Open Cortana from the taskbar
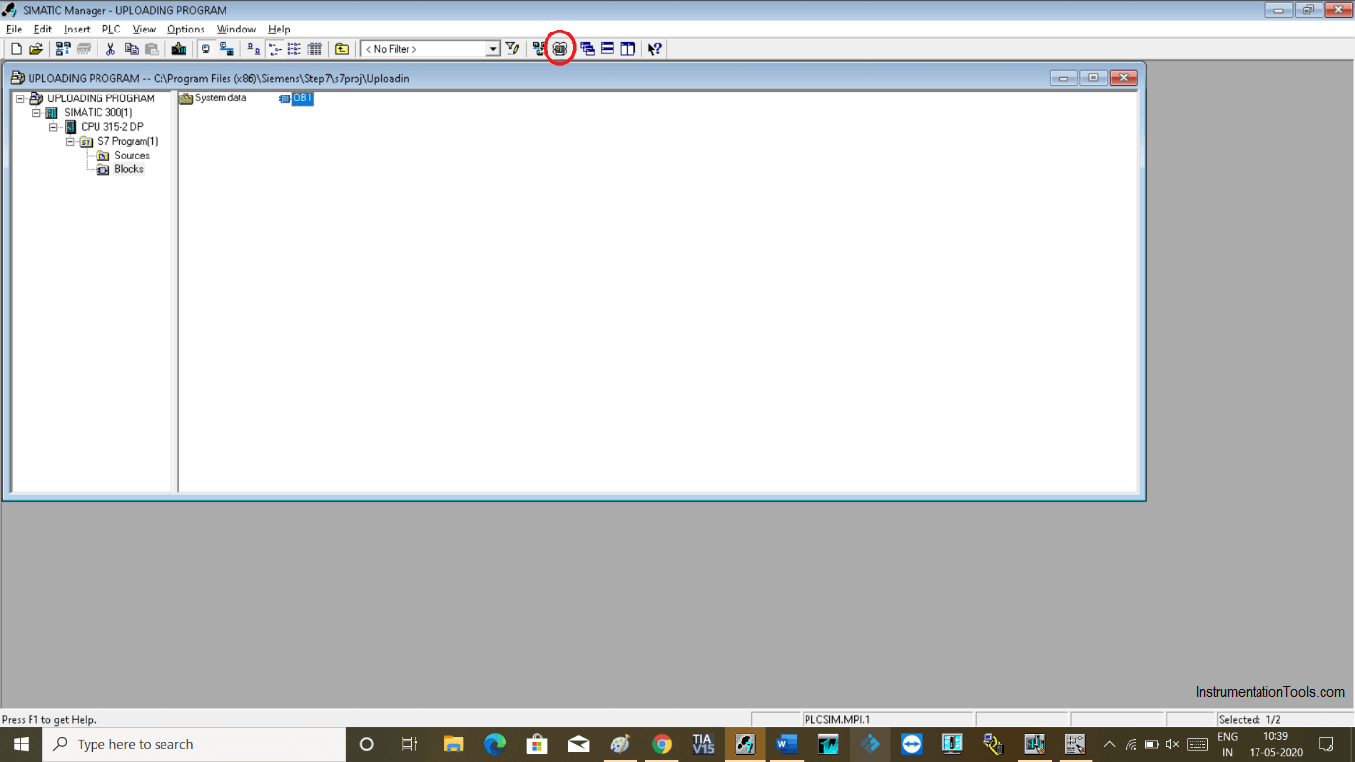The height and width of the screenshot is (762, 1355). (367, 744)
